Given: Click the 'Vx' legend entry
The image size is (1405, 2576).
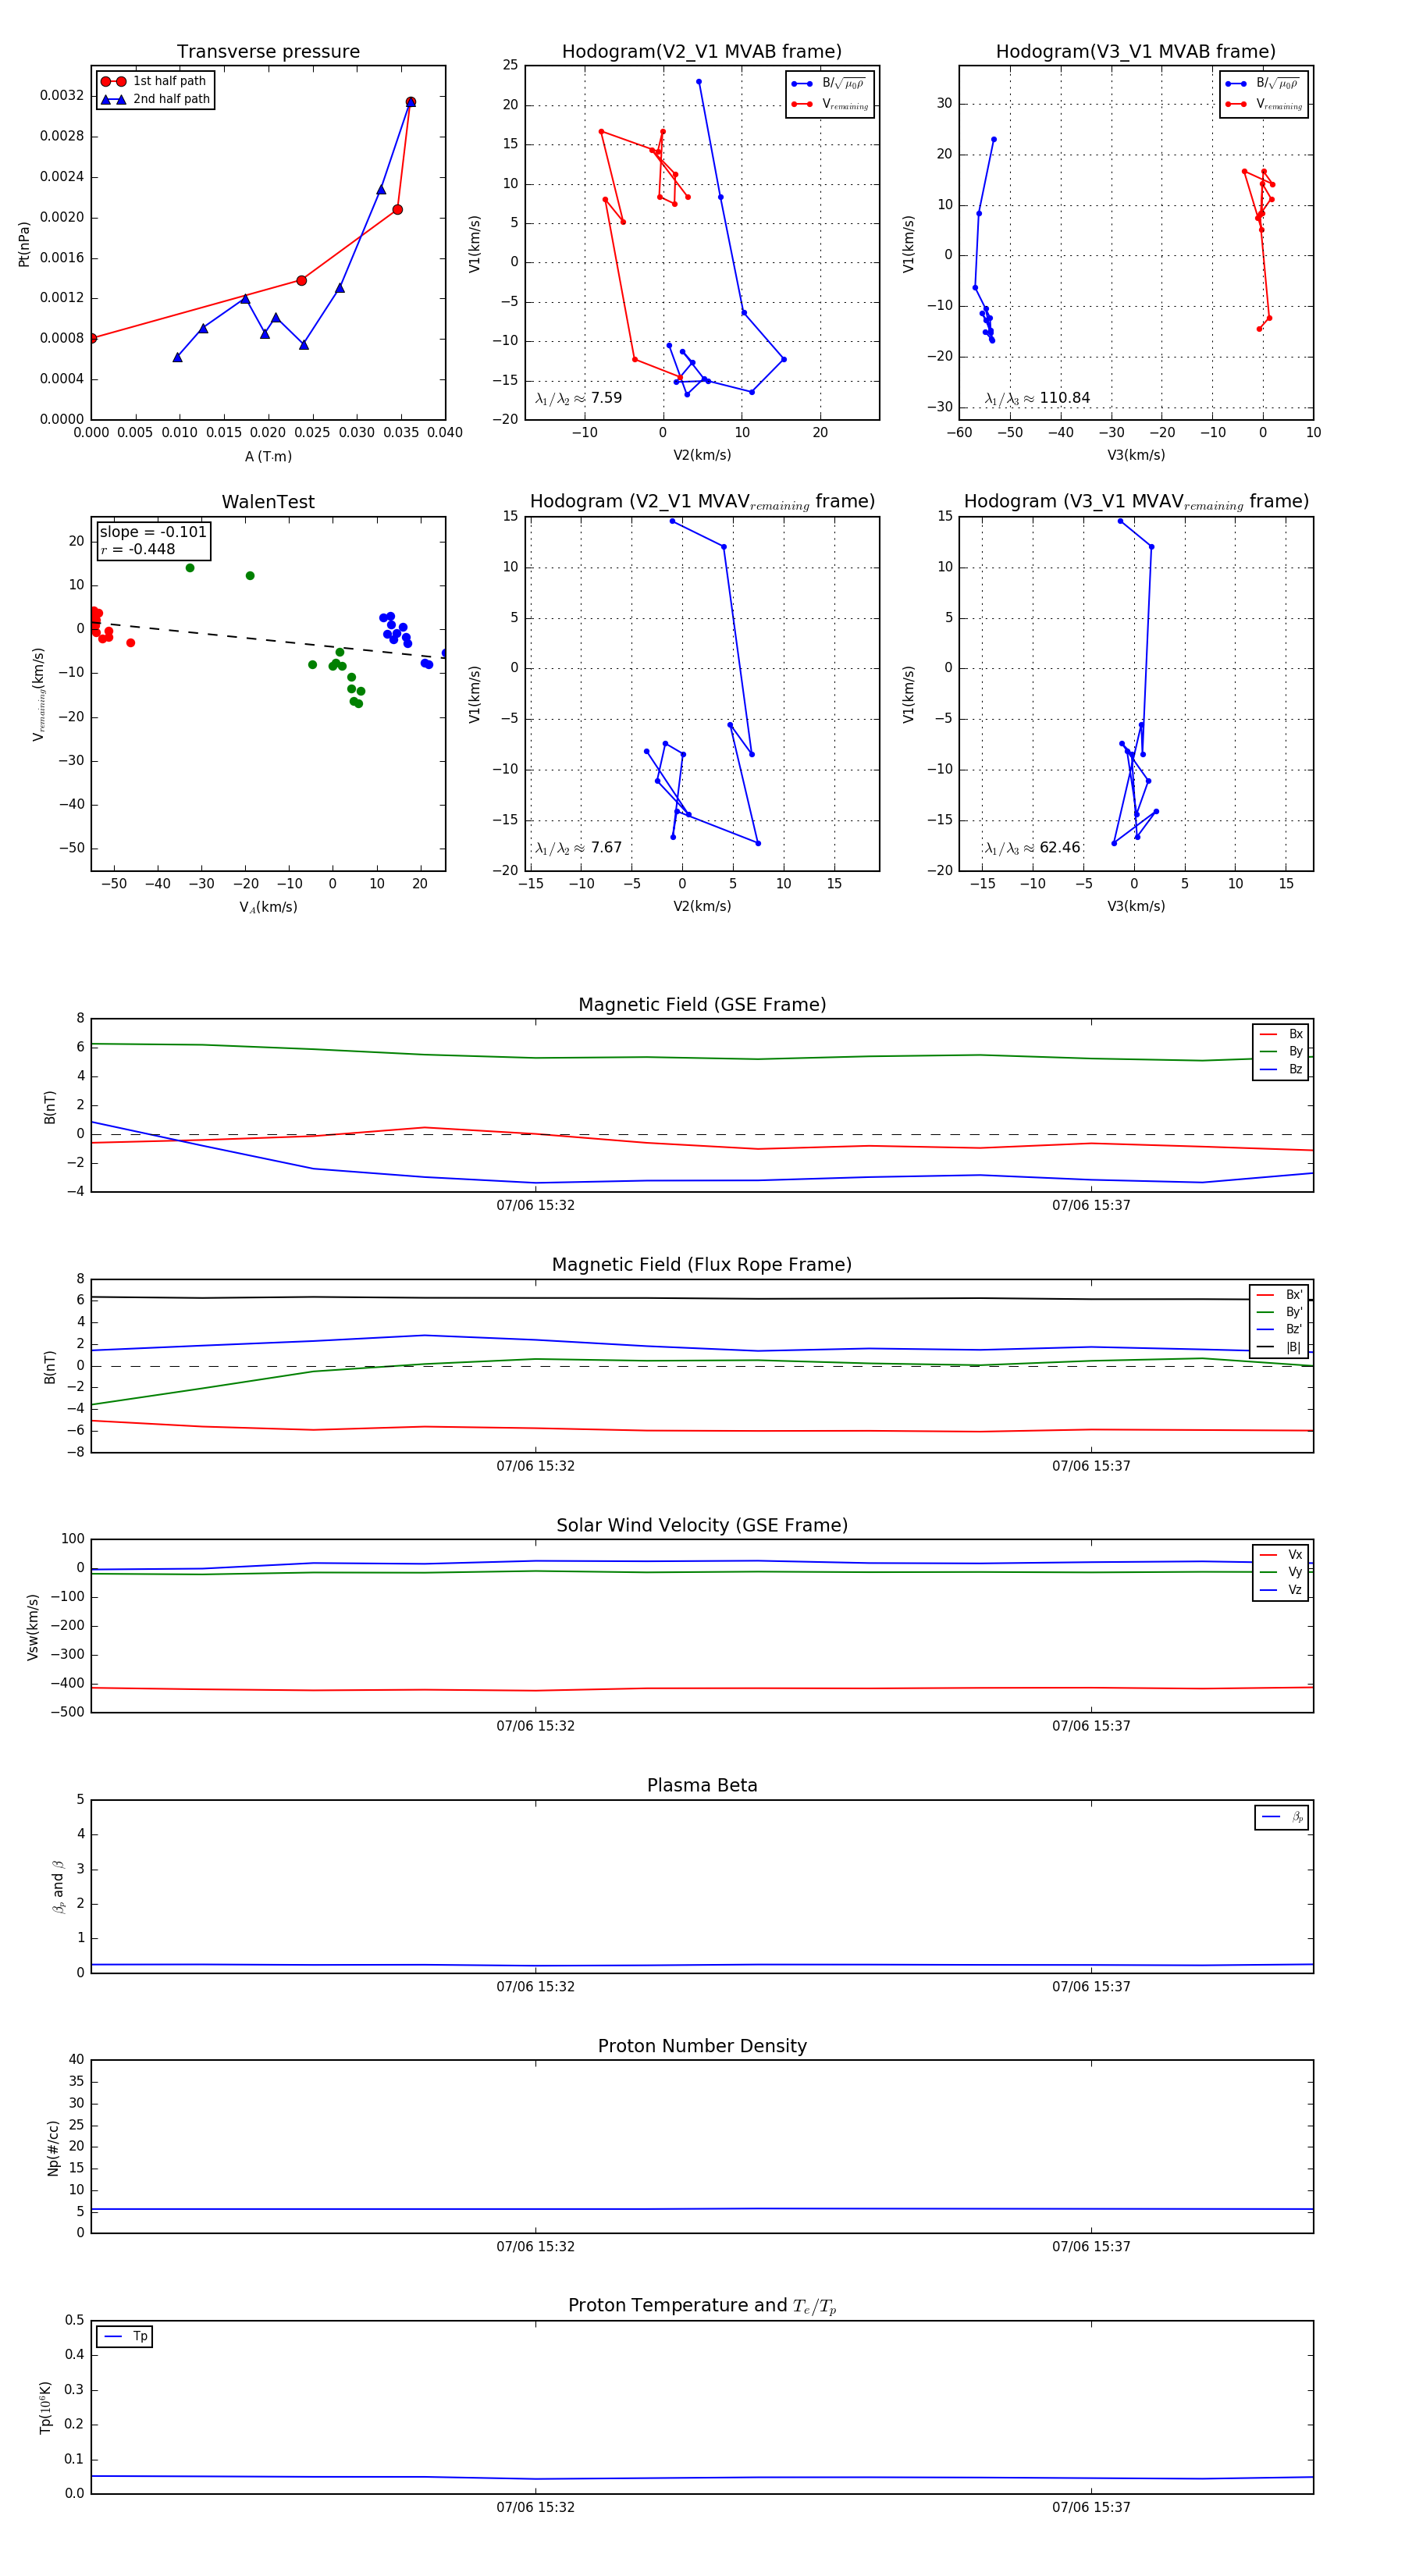Looking at the screenshot, I should [x=1281, y=1555].
